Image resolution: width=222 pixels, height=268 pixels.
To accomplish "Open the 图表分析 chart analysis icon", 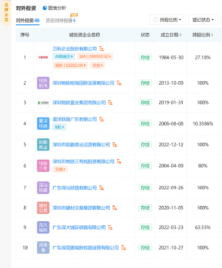I will click(x=44, y=8).
